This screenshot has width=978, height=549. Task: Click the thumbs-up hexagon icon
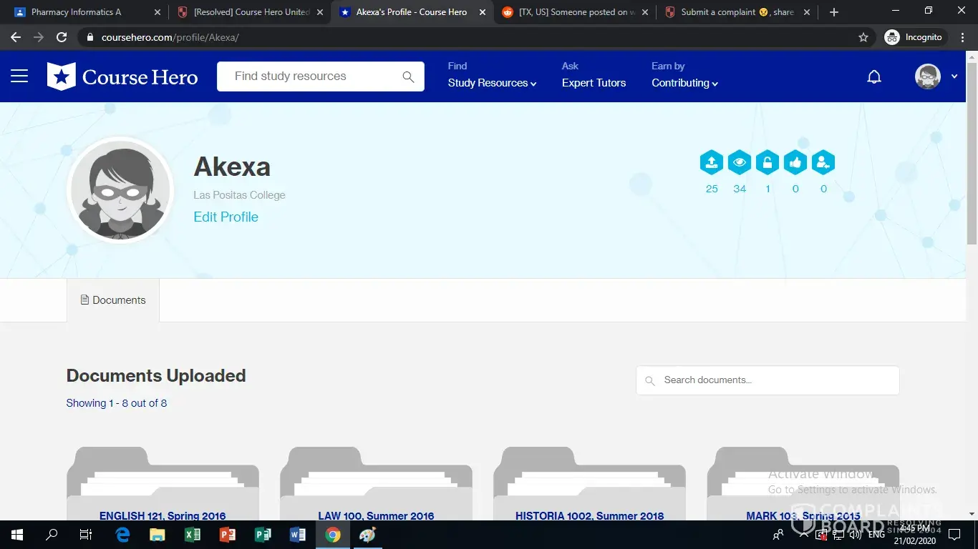point(795,163)
